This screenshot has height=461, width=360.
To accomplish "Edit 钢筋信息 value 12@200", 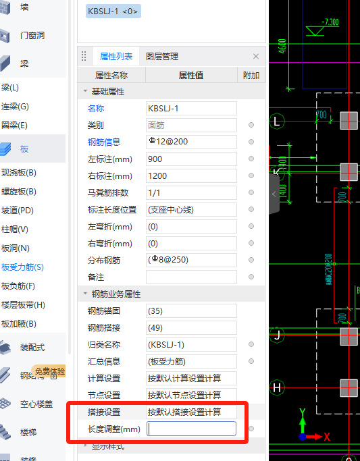I will pos(191,142).
